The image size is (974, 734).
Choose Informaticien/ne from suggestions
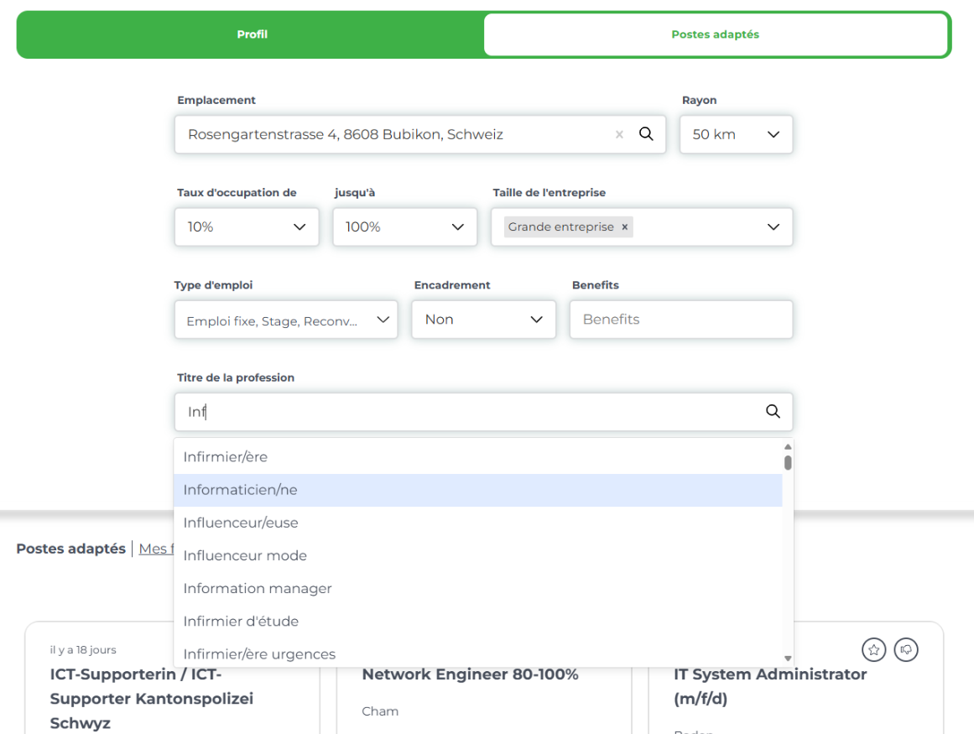click(240, 490)
